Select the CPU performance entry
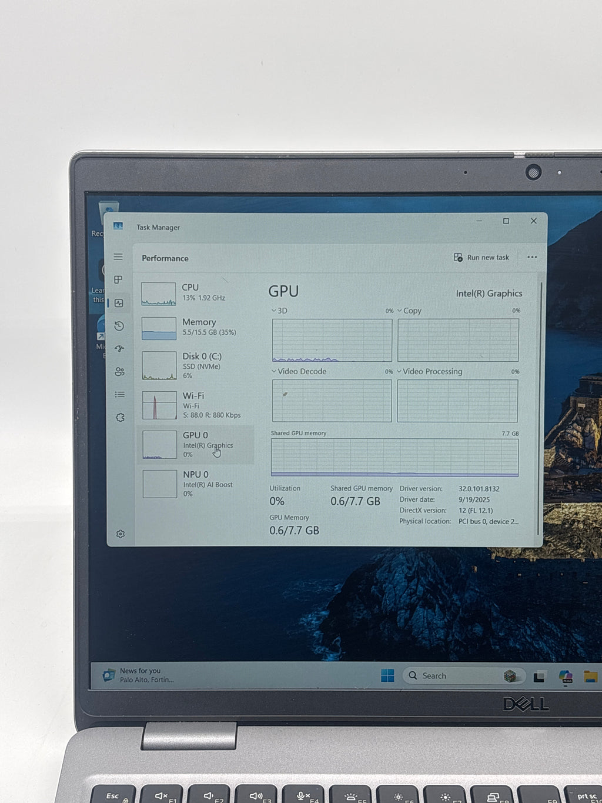The image size is (602, 803). (196, 293)
